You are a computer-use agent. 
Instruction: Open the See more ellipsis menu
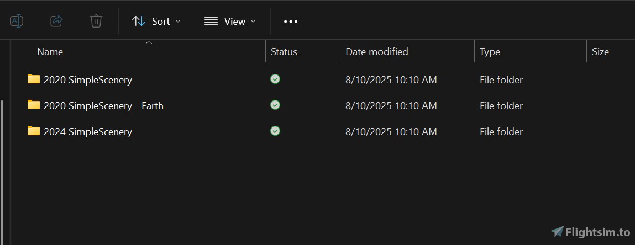[x=291, y=22]
